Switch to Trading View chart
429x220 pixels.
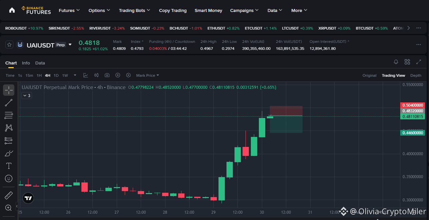pyautogui.click(x=394, y=75)
